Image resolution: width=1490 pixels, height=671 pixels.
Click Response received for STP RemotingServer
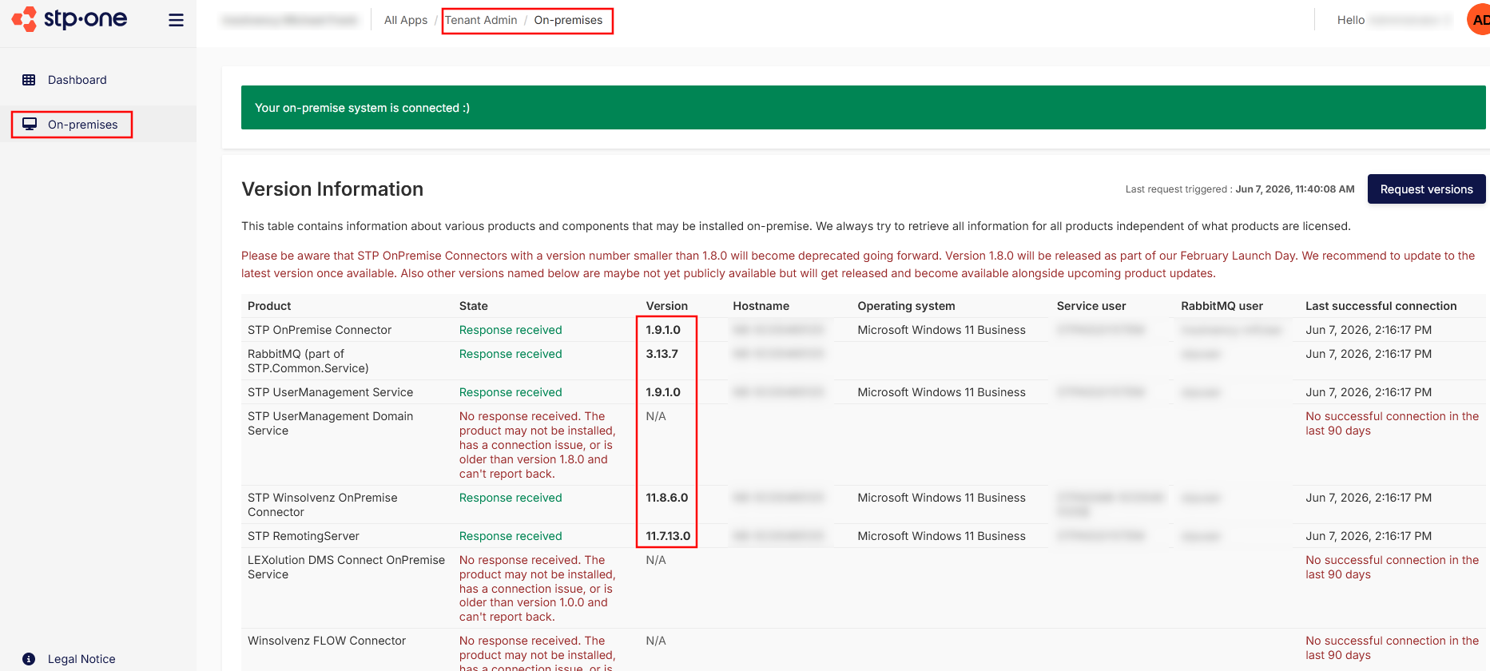(511, 536)
